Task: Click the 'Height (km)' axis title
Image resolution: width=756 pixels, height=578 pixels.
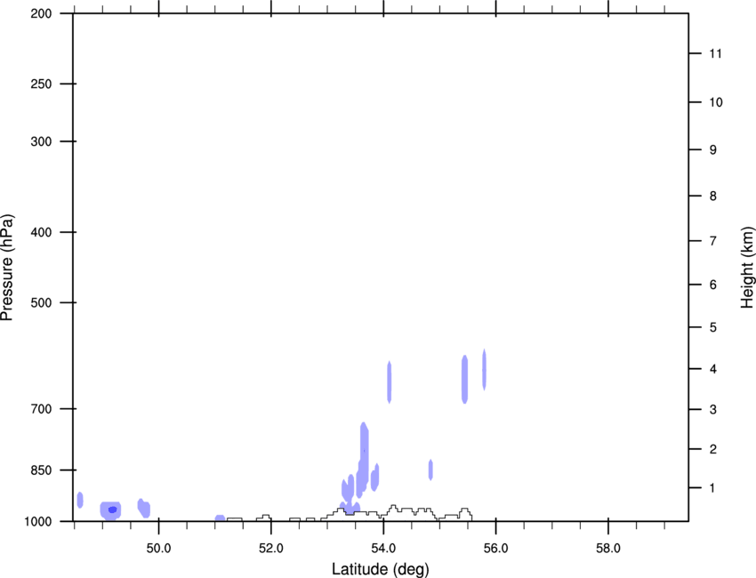Action: coord(747,267)
